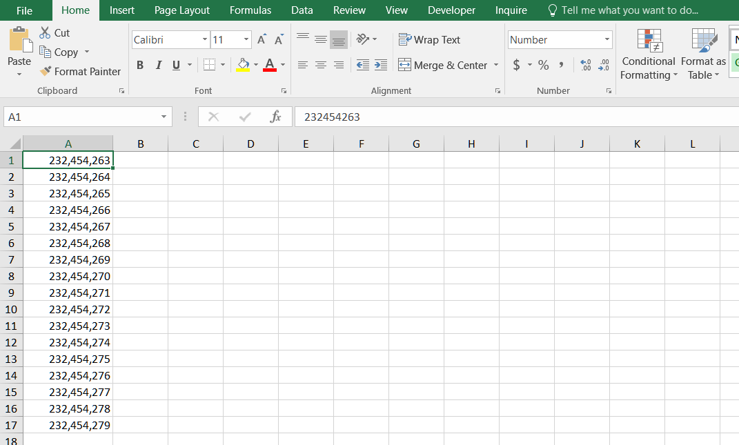Click the Increase Decimal icon
739x445 pixels.
(x=586, y=66)
